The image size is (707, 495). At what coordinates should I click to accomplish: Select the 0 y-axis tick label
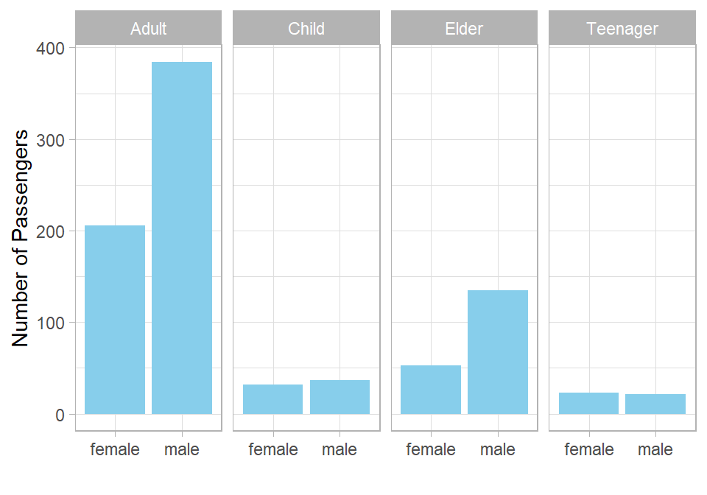click(59, 415)
